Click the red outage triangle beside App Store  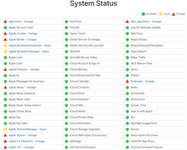[x=5, y=21]
